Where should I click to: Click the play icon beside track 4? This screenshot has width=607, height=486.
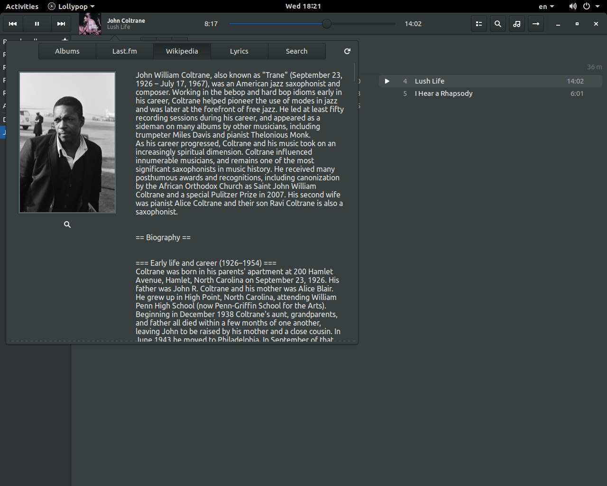point(387,81)
